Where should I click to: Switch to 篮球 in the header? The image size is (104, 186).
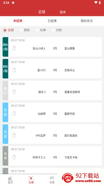coord(63,12)
